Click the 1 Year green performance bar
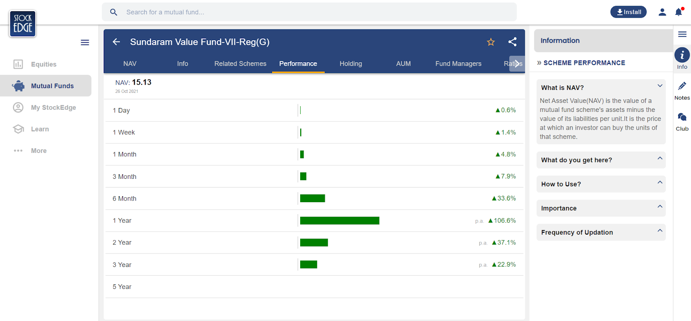This screenshot has height=321, width=691. pyautogui.click(x=339, y=221)
